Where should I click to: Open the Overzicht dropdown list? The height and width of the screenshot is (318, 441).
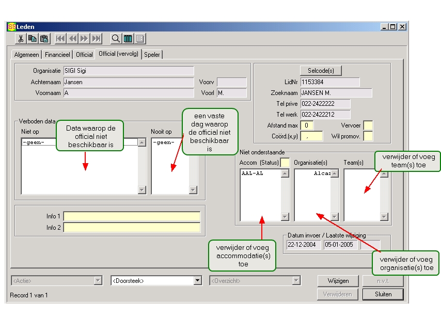click(296, 281)
